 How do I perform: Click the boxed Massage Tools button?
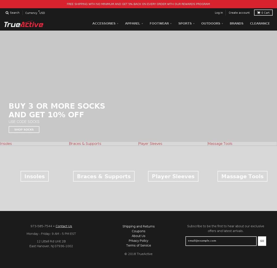pos(242,176)
